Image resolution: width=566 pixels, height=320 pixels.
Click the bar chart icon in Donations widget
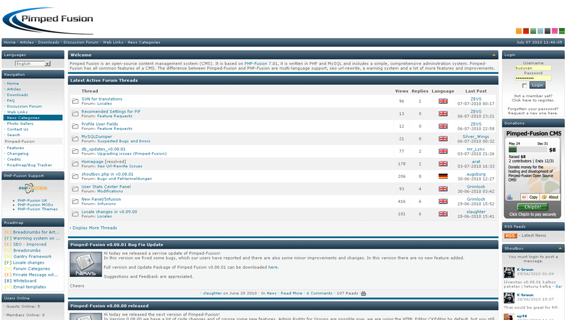click(509, 197)
